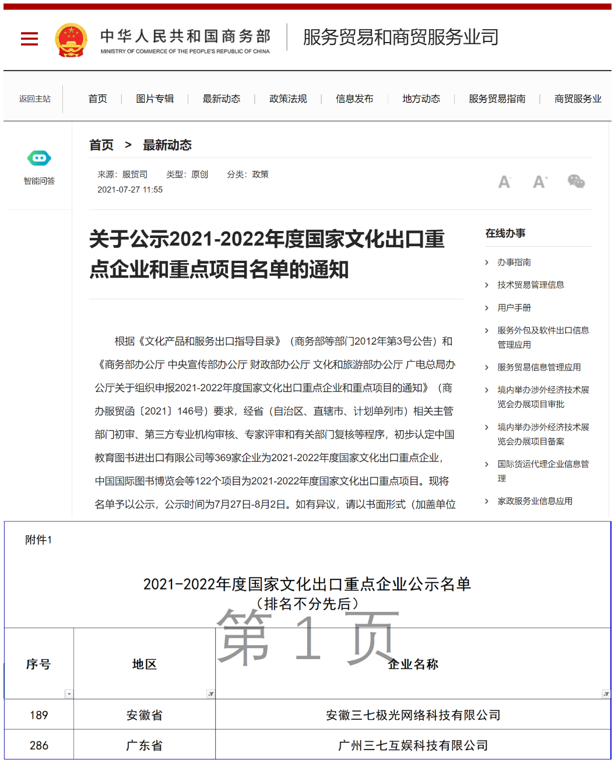Open the red hamburger menu
The image size is (615, 763).
[29, 39]
